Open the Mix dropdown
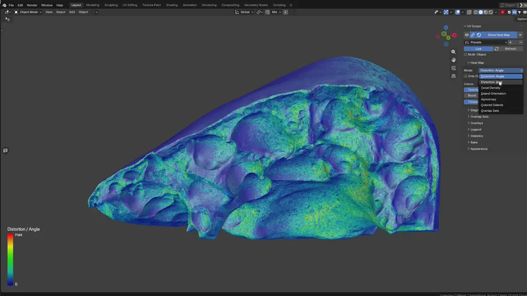 (x=276, y=12)
